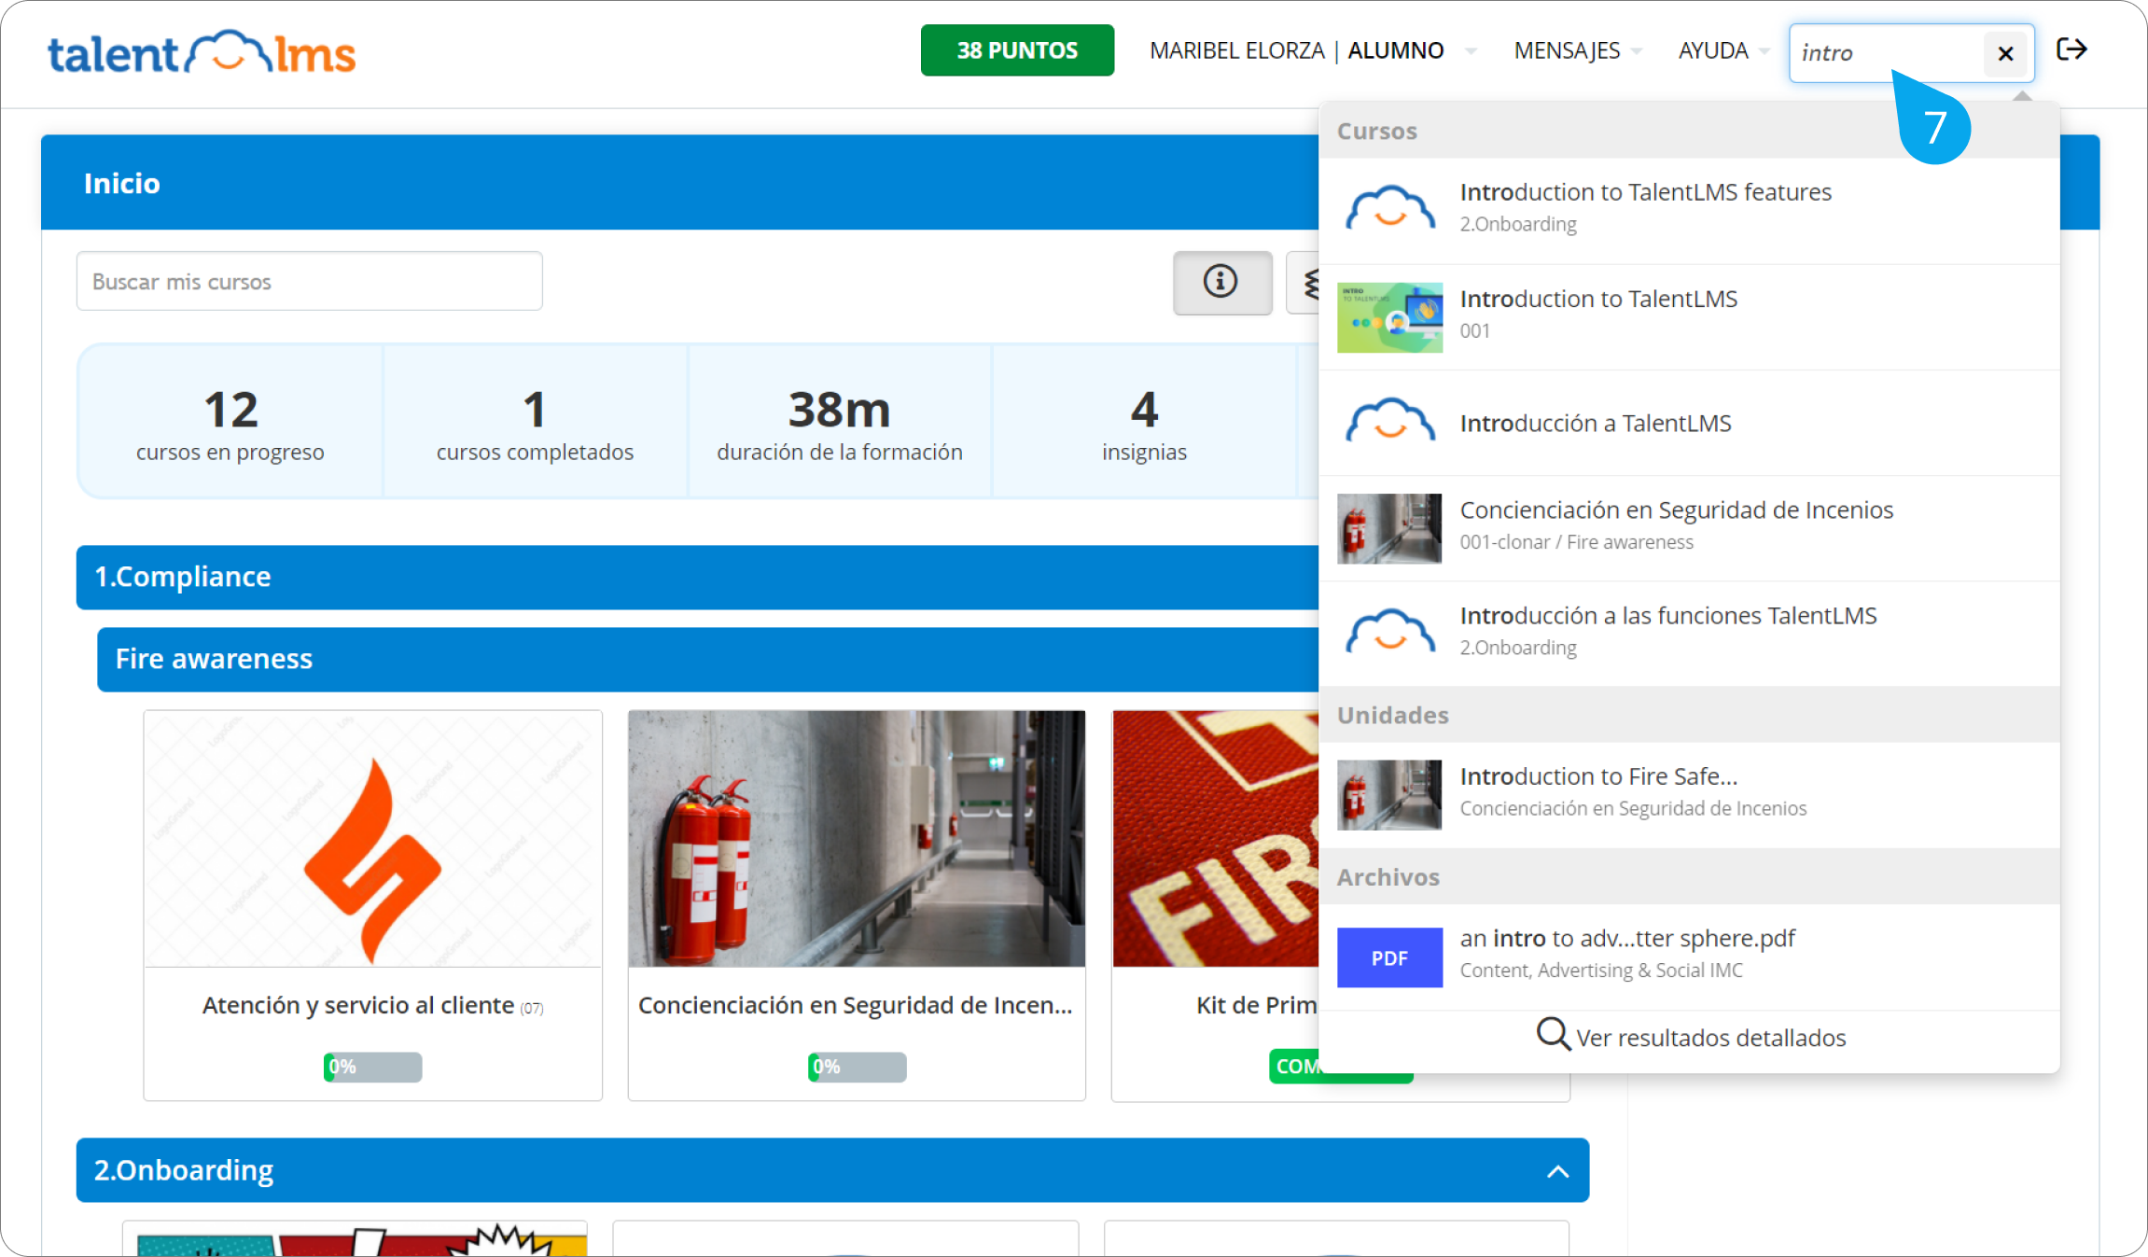Open the cloud icon of Introduction to TalentLMS features

tap(1389, 208)
